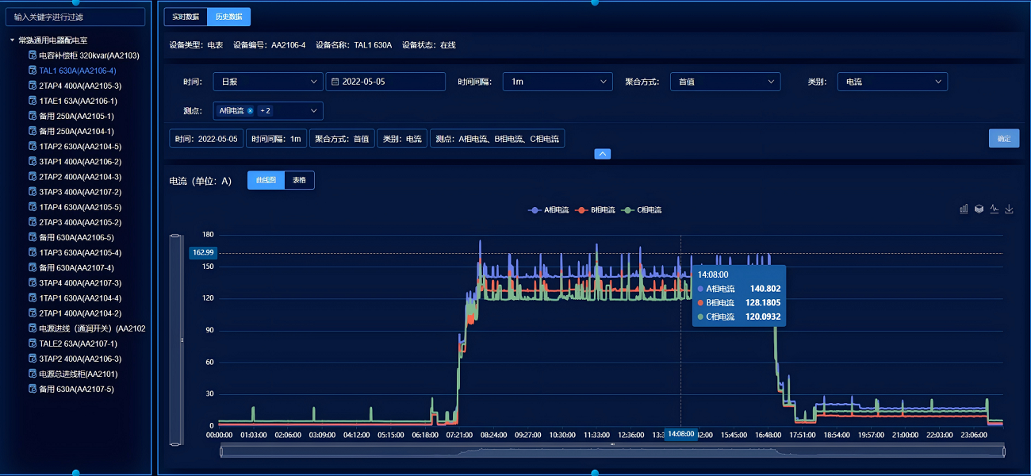Click the 设备状态：在线 status text

(x=429, y=45)
